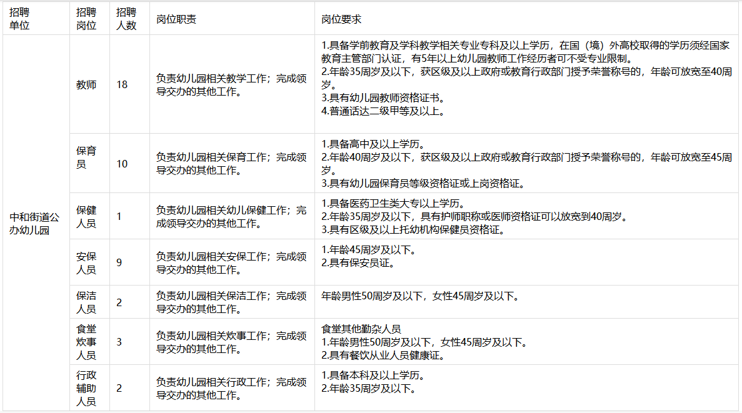Select the 行政辅助人员 position cell

point(86,388)
